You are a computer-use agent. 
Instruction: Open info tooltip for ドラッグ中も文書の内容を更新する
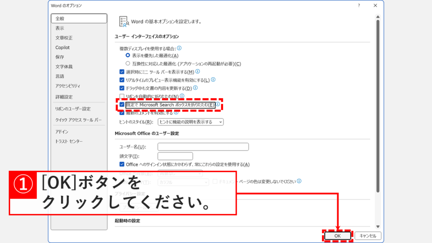(195, 88)
